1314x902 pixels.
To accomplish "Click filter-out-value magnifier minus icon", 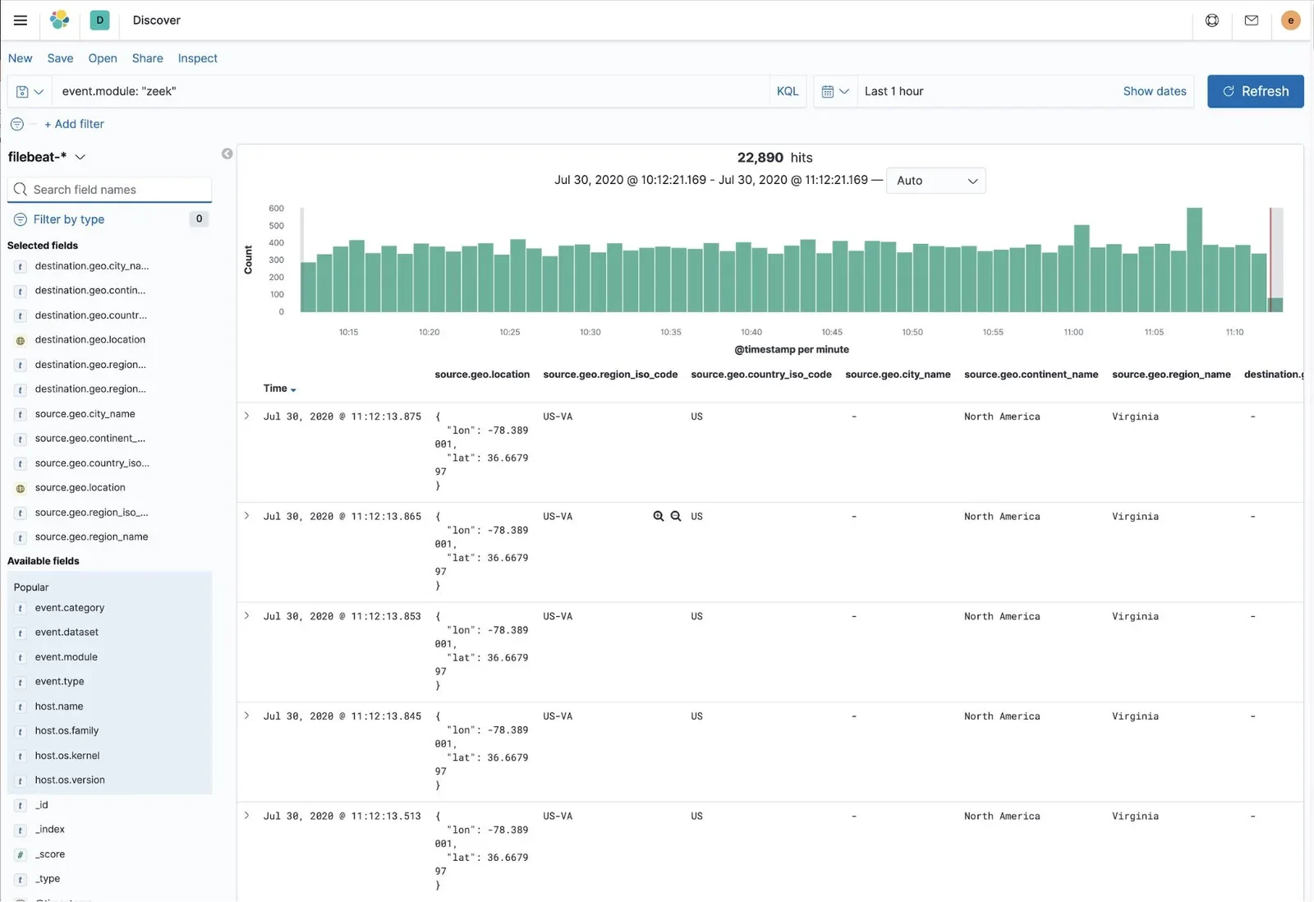I will point(676,517).
